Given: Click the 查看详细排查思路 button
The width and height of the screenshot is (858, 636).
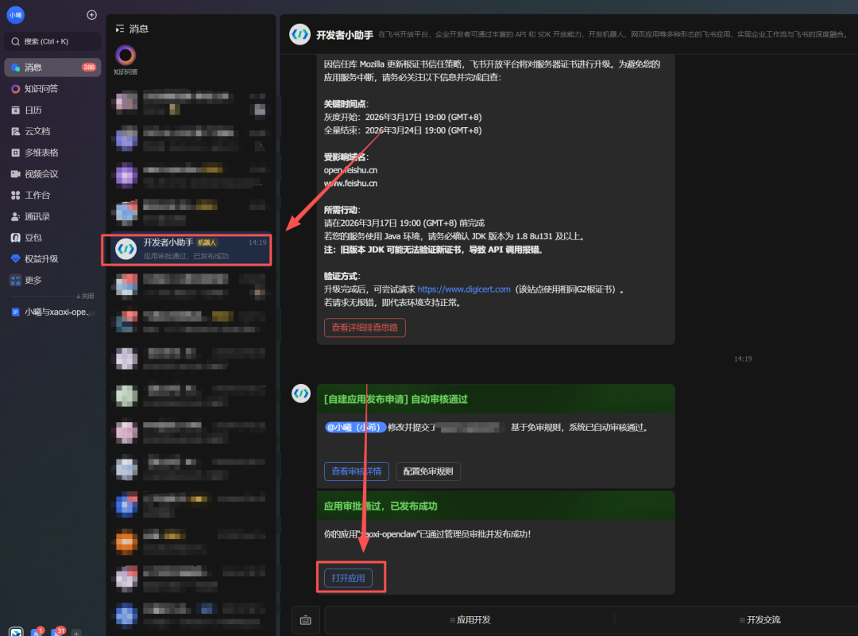Looking at the screenshot, I should coord(365,328).
